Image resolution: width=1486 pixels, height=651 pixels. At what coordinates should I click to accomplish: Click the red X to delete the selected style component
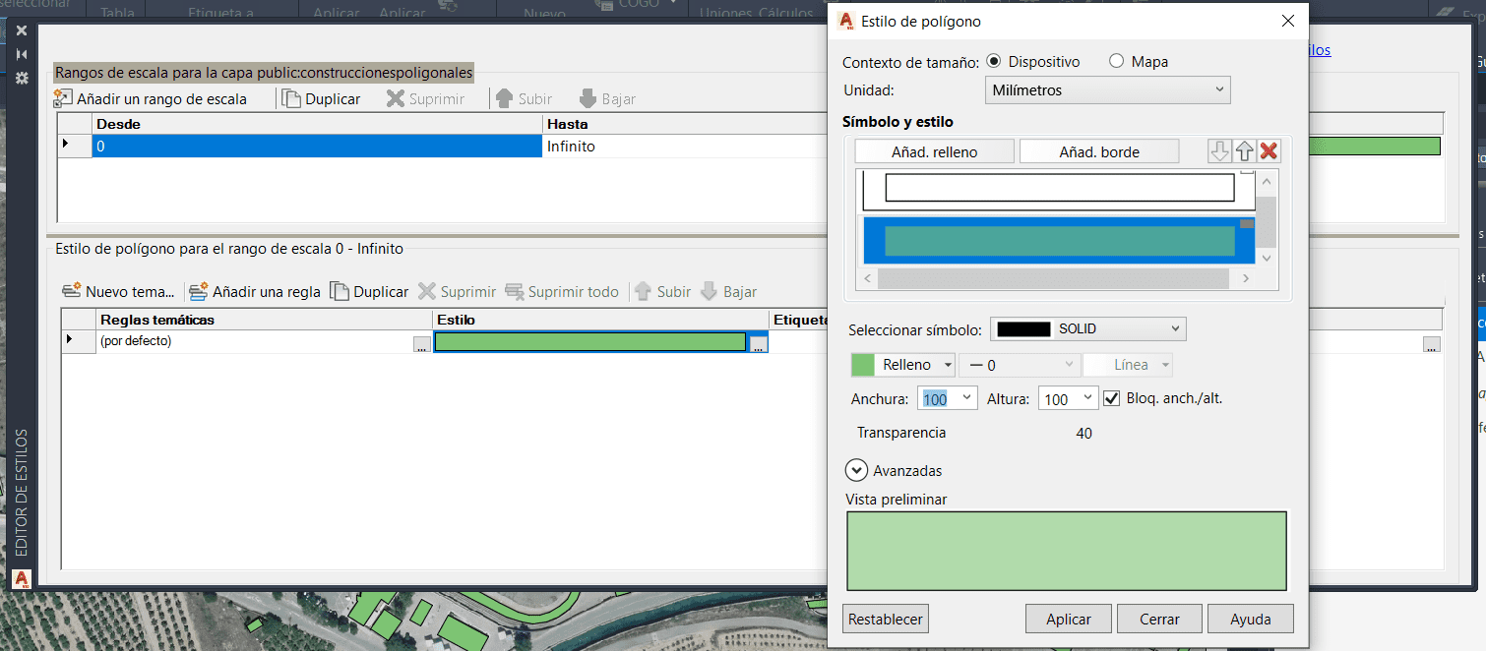tap(1268, 150)
